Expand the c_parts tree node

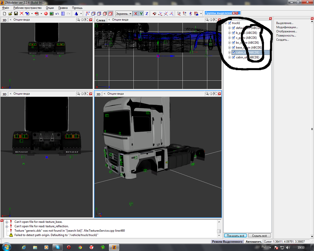click(x=229, y=38)
